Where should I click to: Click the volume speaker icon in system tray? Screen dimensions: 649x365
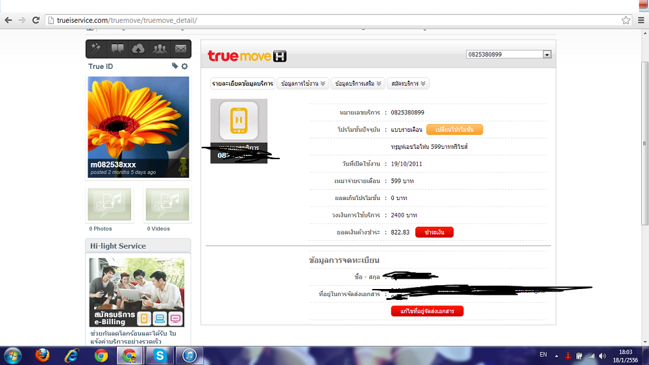point(602,356)
